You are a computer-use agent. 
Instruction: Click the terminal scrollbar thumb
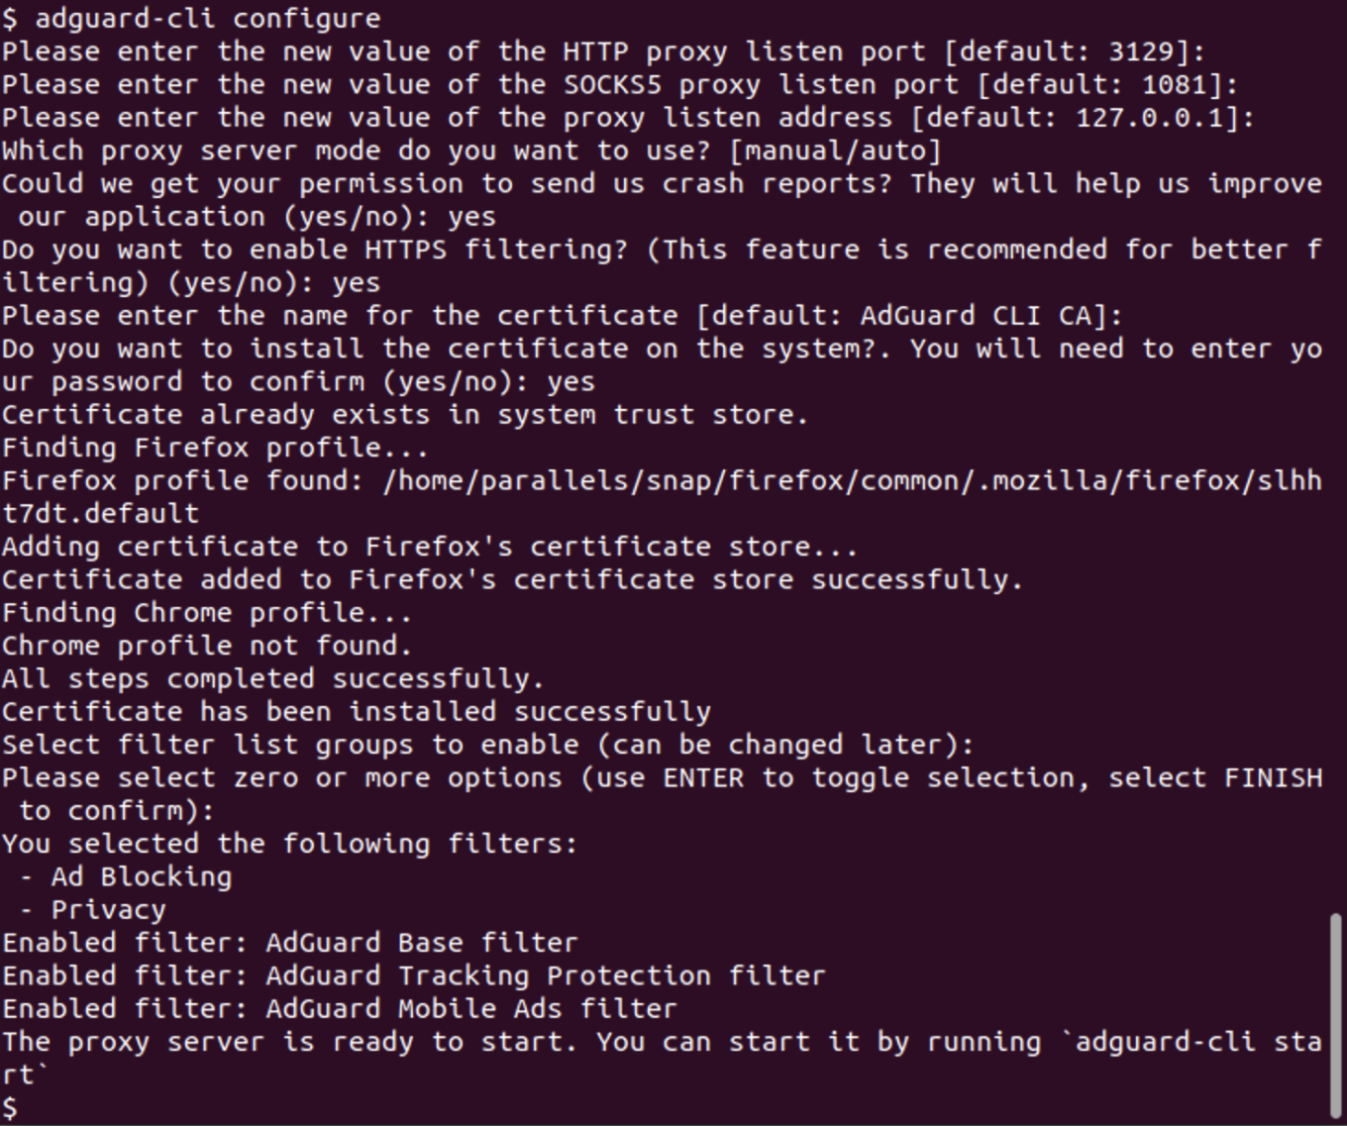1336,1015
